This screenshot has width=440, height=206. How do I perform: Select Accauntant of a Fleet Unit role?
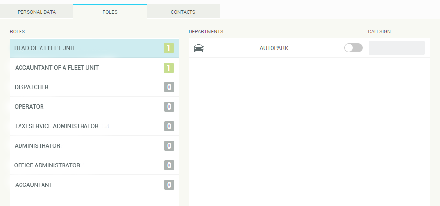pos(57,68)
